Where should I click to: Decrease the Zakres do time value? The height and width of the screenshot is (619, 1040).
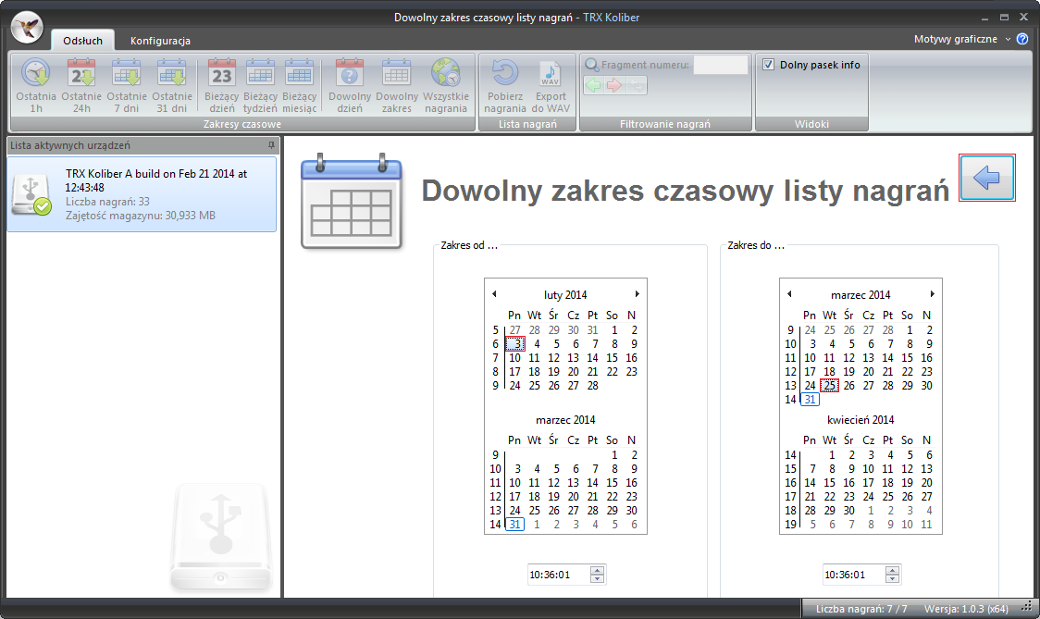[892, 578]
